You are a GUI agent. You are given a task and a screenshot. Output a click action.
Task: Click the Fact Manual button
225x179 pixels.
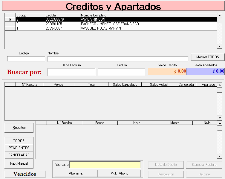point(19,163)
